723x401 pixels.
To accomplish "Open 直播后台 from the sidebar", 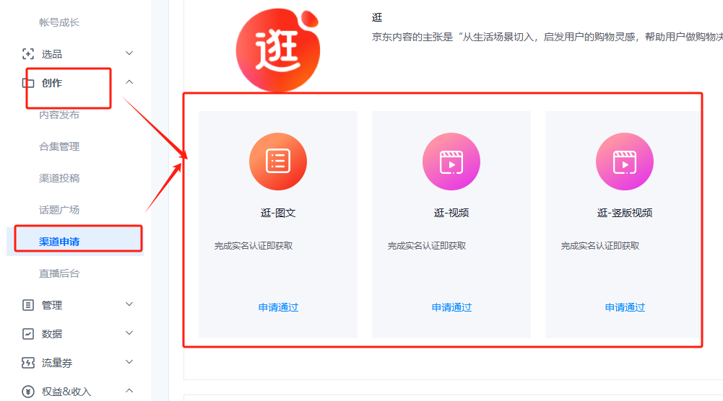I will [59, 273].
